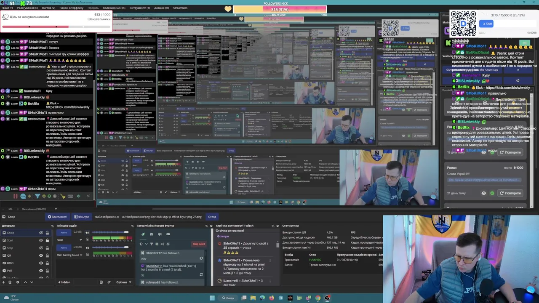Show the hidden Блюр source
The image size is (539, 303).
pyautogui.click(x=41, y=233)
